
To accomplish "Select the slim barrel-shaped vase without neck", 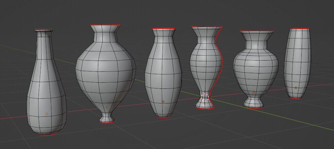I will pyautogui.click(x=297, y=64).
